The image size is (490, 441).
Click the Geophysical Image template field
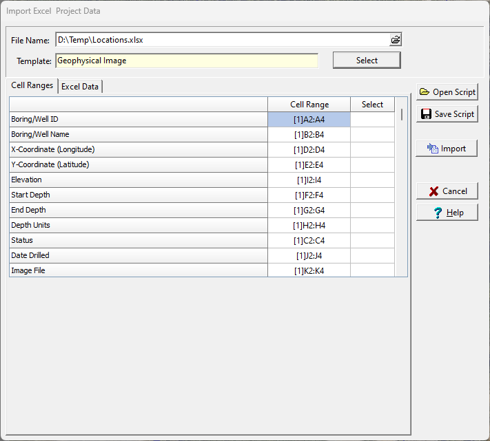tap(187, 61)
